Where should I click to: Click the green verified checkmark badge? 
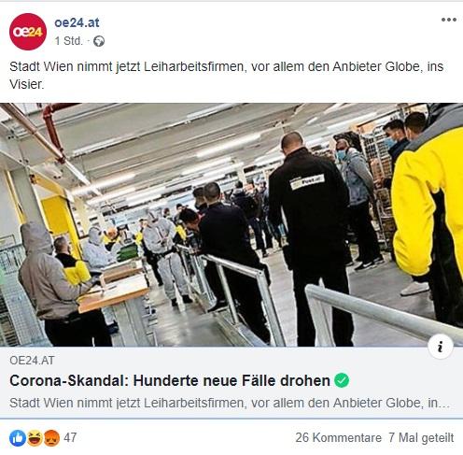pyautogui.click(x=342, y=380)
